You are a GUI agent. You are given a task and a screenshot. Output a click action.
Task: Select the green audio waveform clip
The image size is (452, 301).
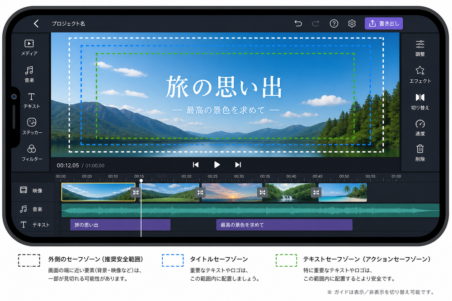[x=250, y=210]
